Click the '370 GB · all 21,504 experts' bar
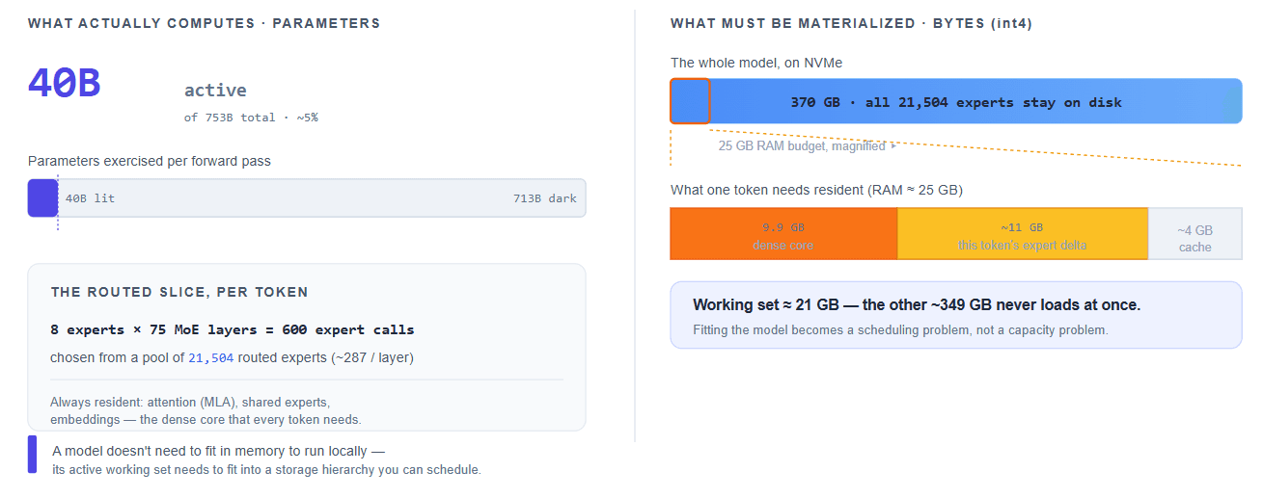 coord(956,101)
